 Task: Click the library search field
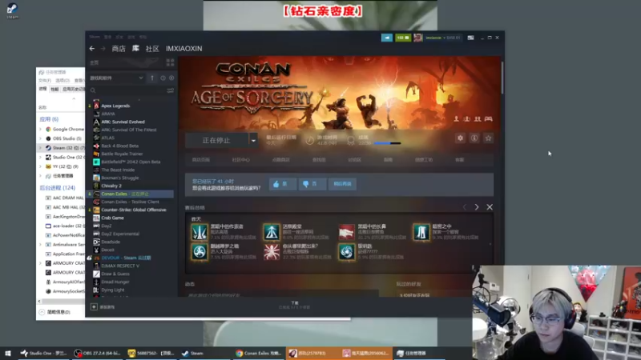tap(127, 90)
